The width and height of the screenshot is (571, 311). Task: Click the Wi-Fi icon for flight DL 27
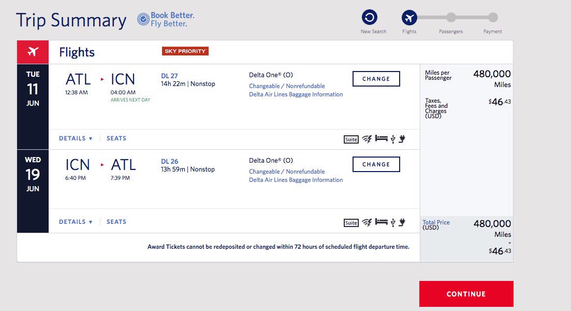(x=367, y=139)
